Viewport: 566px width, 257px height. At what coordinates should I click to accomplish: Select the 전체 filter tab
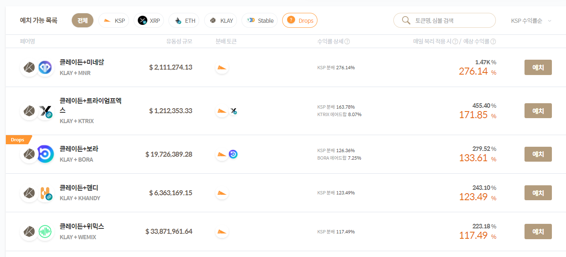click(83, 20)
